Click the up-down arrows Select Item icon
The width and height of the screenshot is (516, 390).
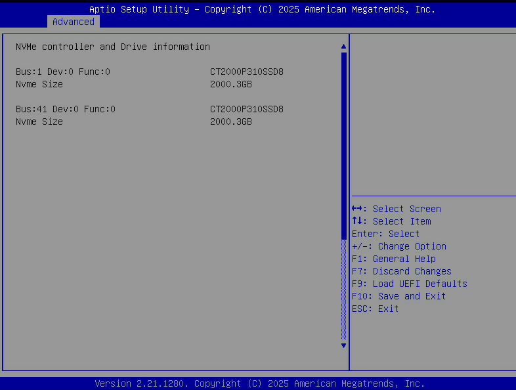click(356, 221)
